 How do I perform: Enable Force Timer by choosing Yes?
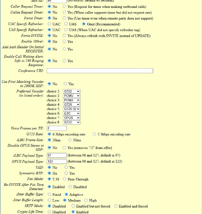[x=64, y=18]
